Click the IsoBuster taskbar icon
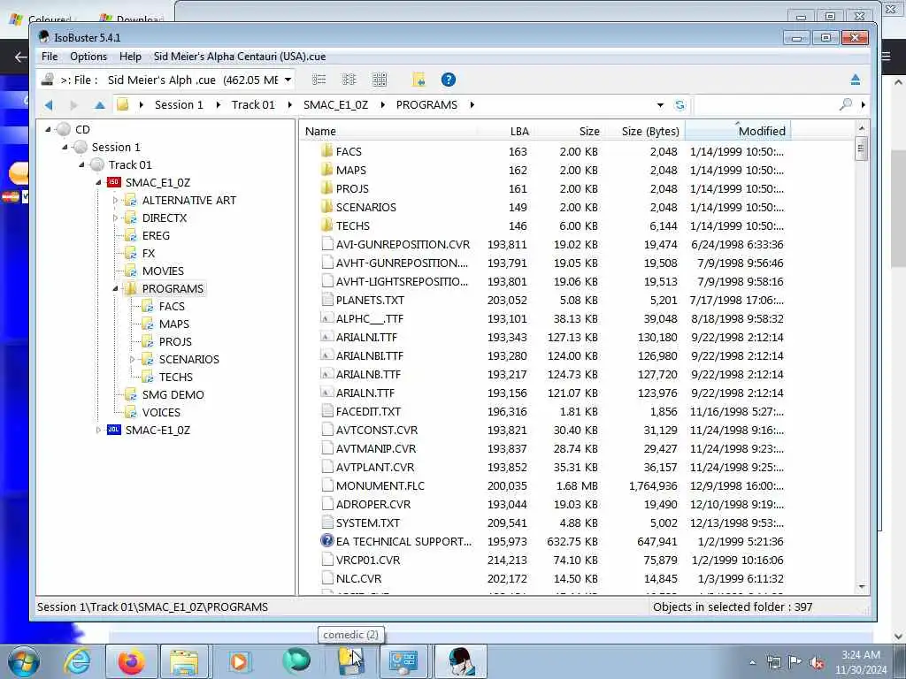This screenshot has width=906, height=679. pos(462,661)
